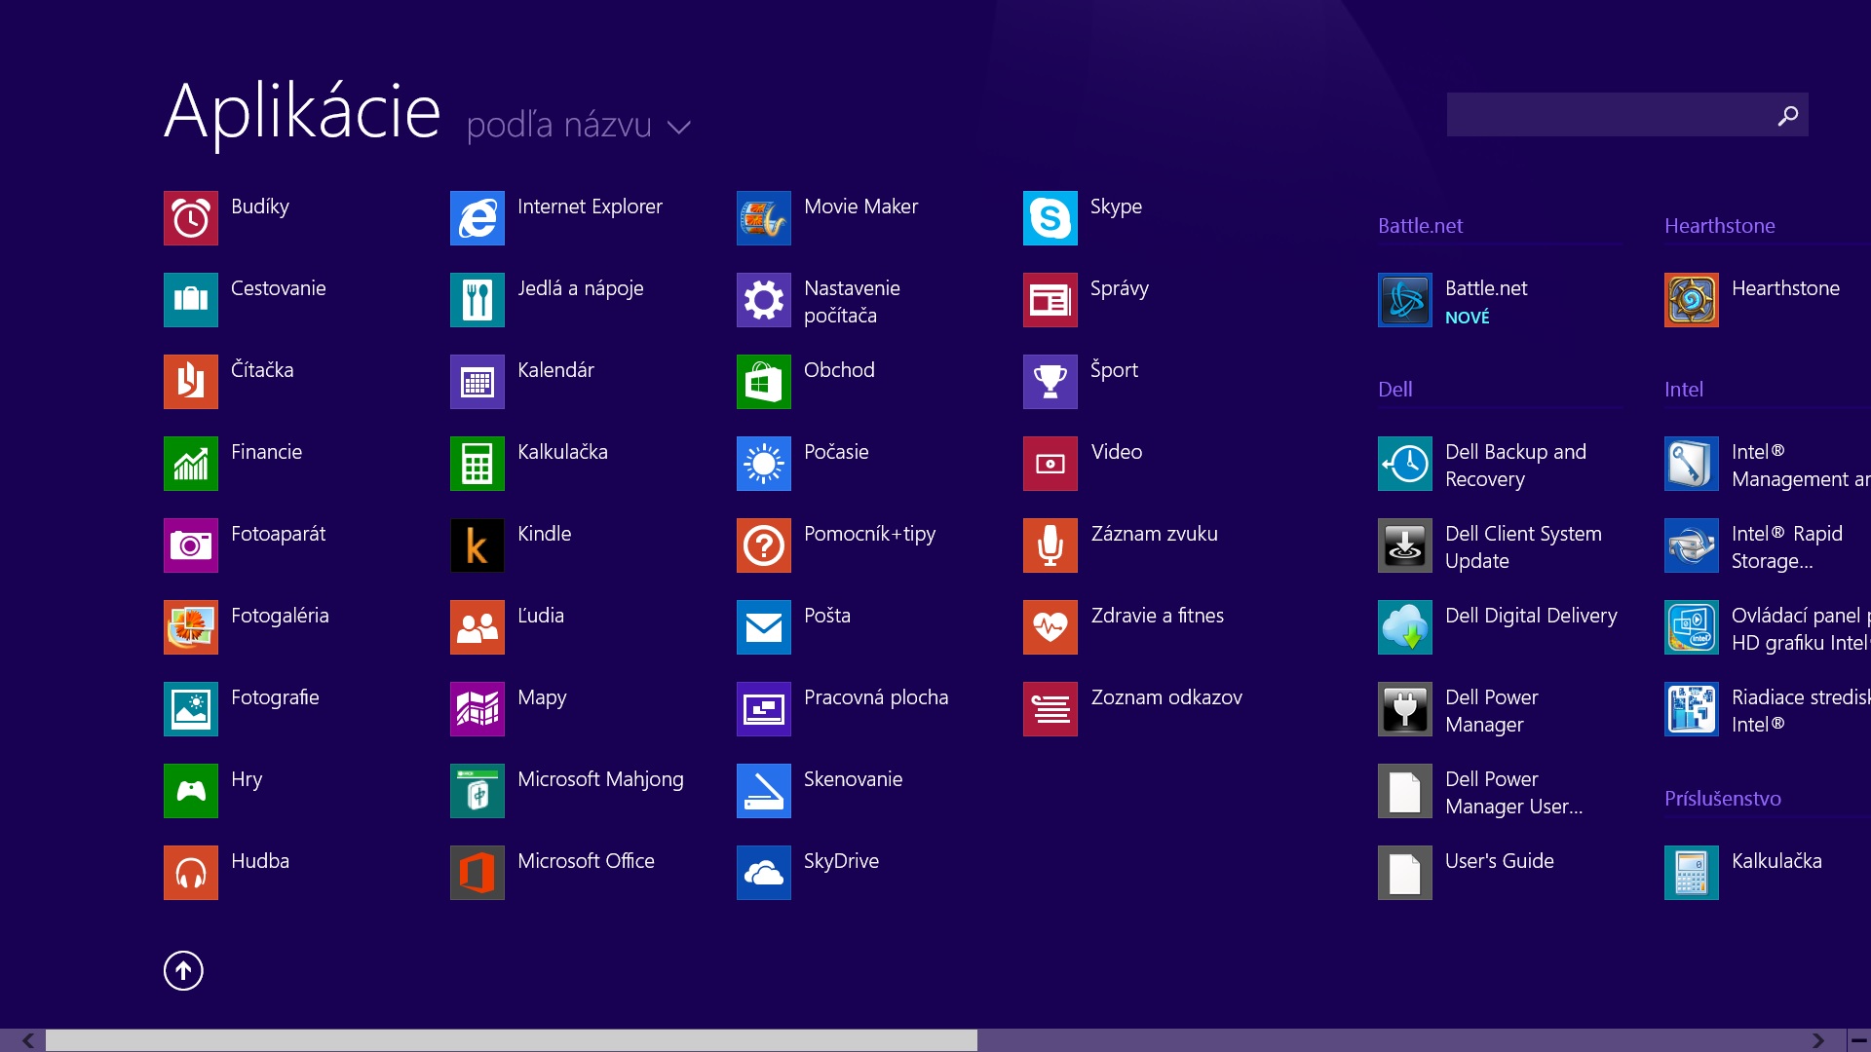Open the Fotografie photos icon
Viewport: 1871px width, 1052px height.
(x=191, y=709)
